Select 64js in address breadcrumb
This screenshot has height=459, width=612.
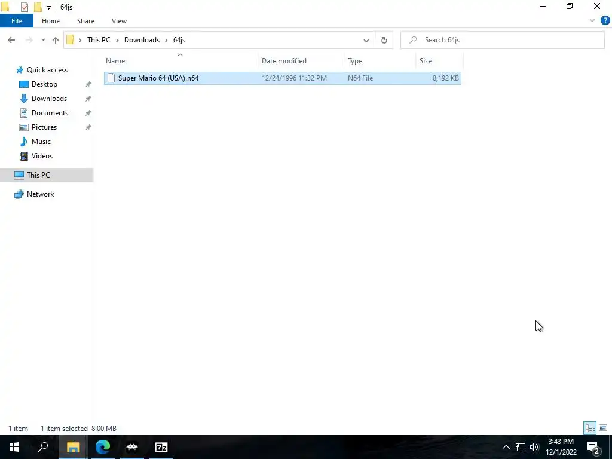pyautogui.click(x=179, y=40)
